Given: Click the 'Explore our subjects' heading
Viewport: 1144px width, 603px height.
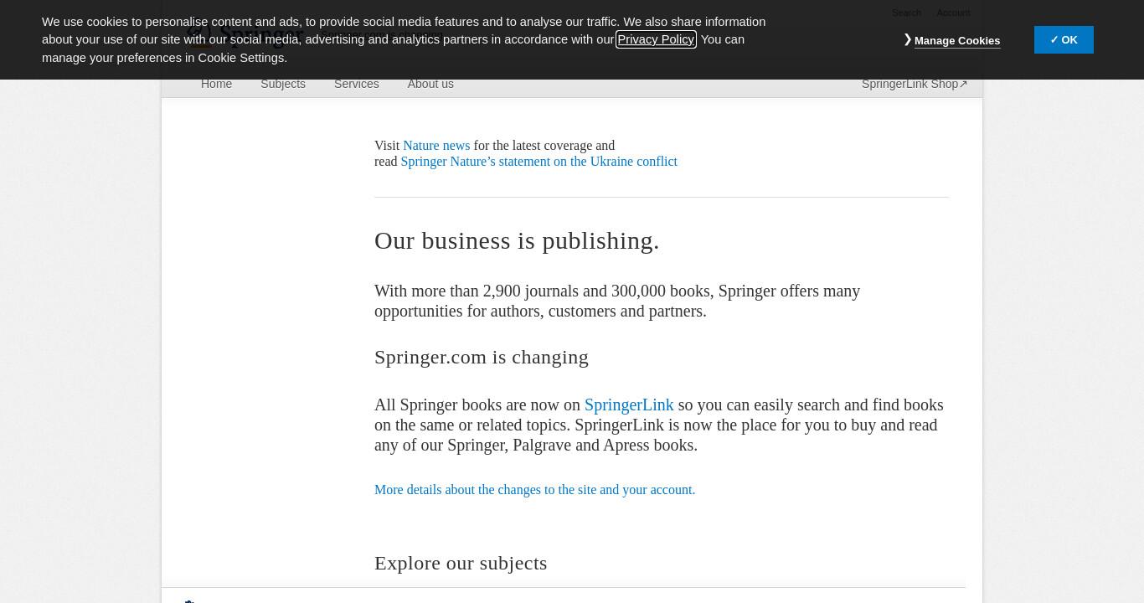Looking at the screenshot, I should click(x=461, y=563).
